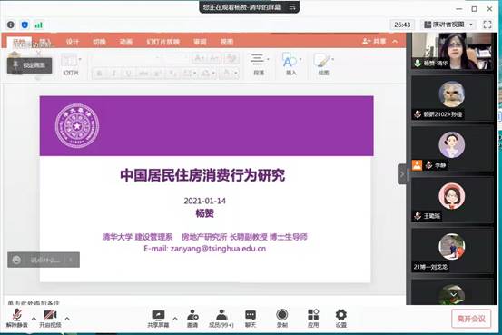Expand the arrow next to 解除静音
Viewport: 502px width, 335px height.
pyautogui.click(x=34, y=319)
